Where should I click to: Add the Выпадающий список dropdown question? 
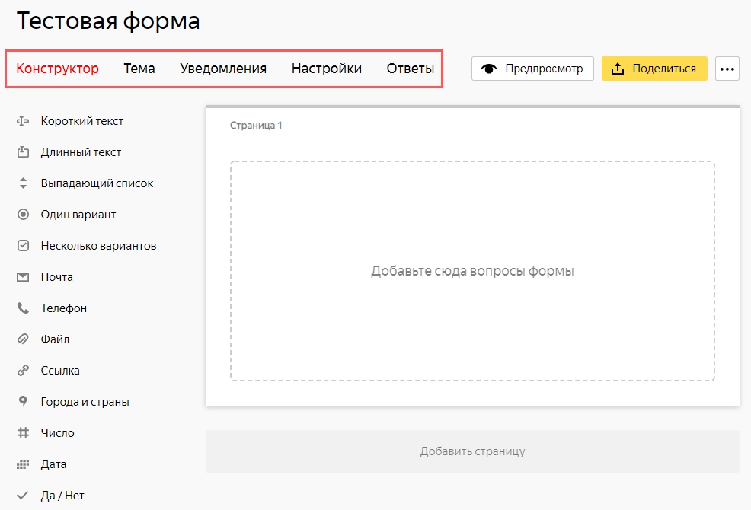(x=97, y=183)
